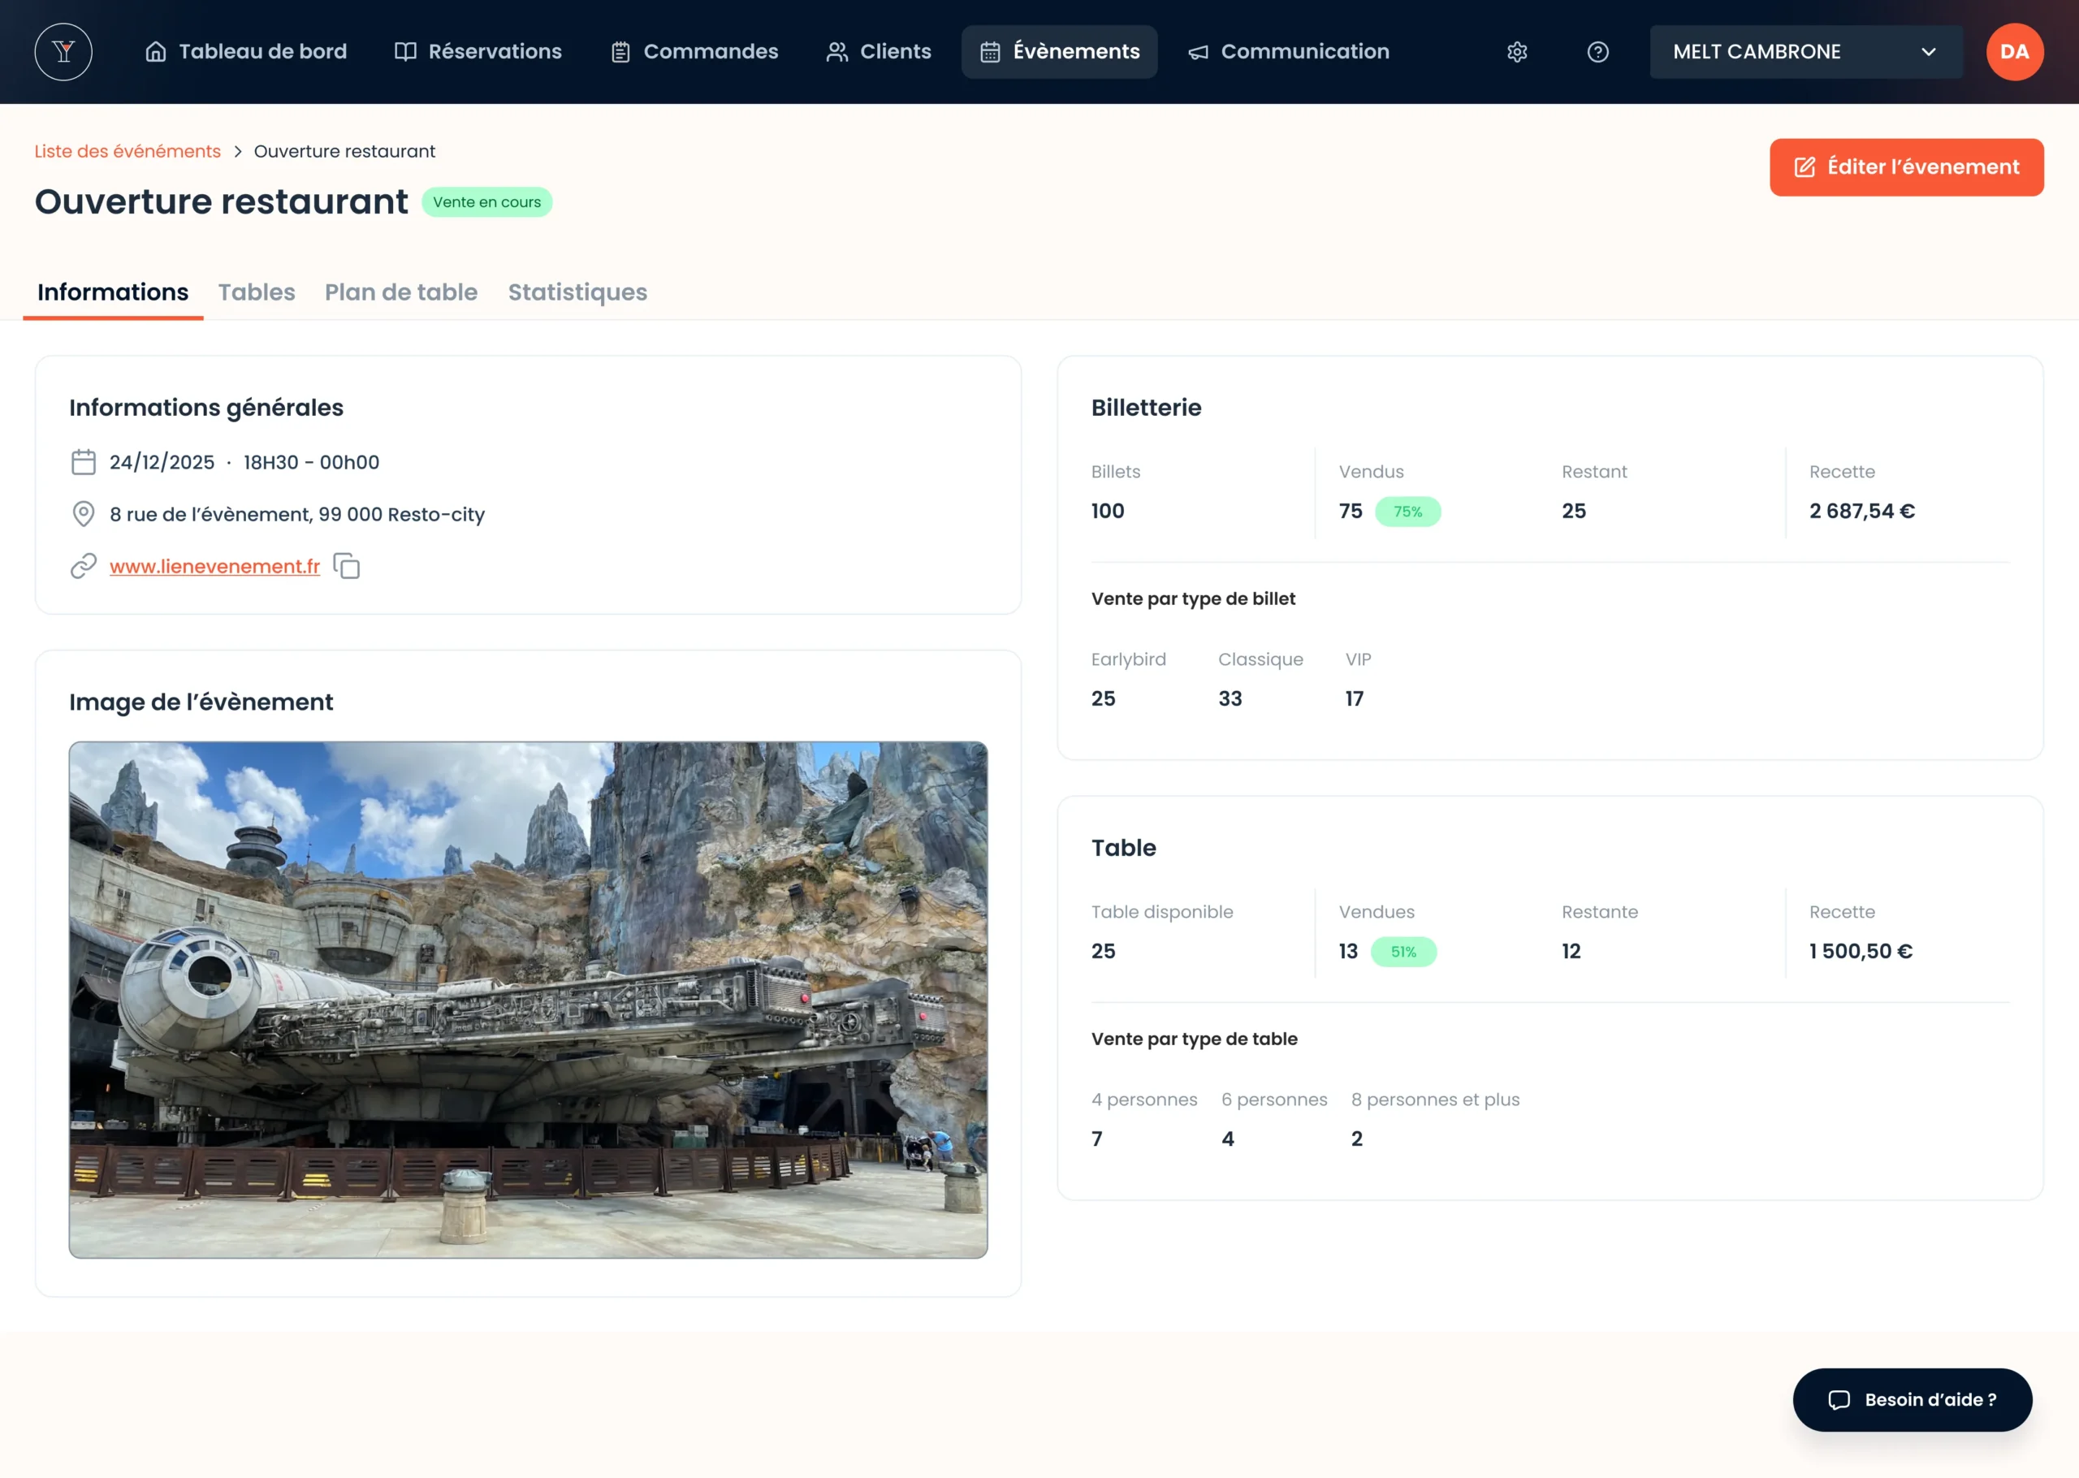The height and width of the screenshot is (1478, 2079).
Task: Click the cocktail glass logo icon
Action: point(63,52)
